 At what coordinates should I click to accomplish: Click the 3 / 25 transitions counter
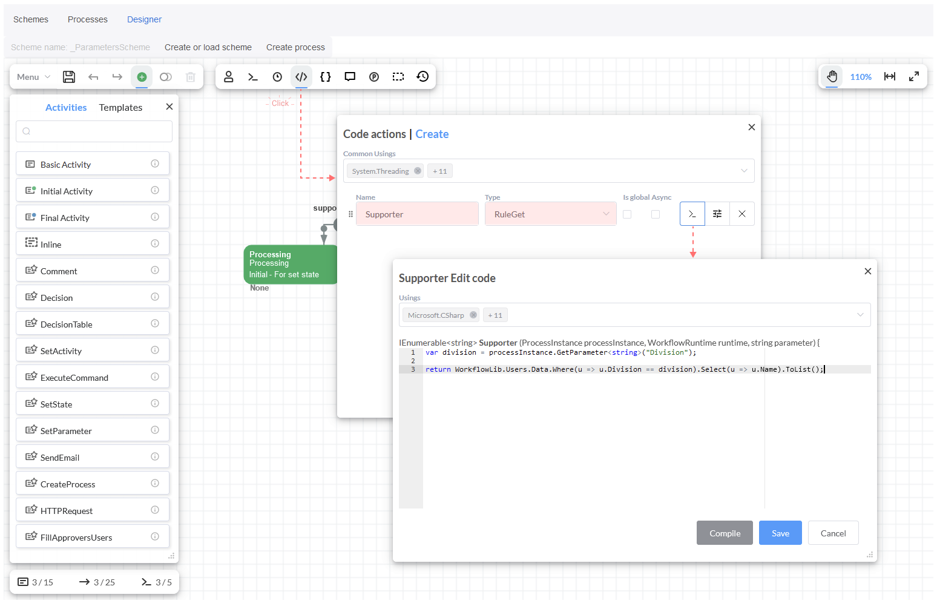click(x=97, y=582)
